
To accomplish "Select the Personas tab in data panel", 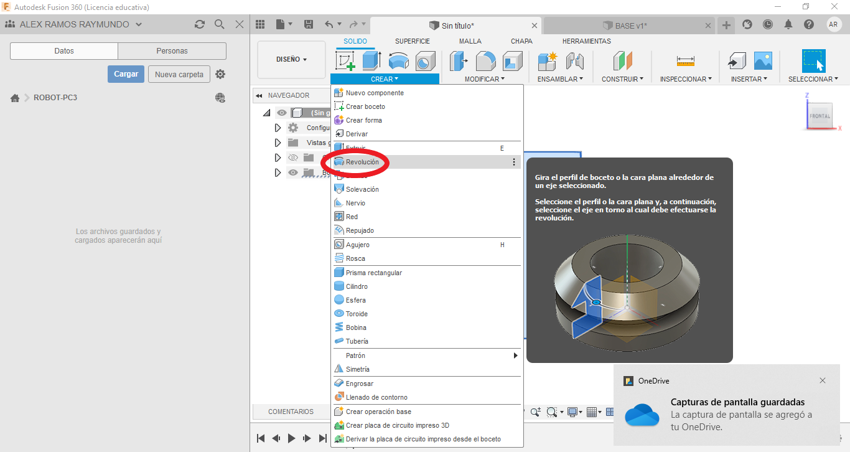I will [x=172, y=51].
